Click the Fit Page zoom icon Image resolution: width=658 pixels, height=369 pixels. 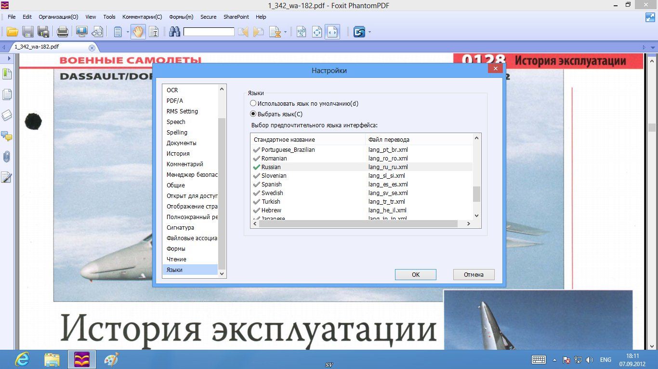click(317, 32)
